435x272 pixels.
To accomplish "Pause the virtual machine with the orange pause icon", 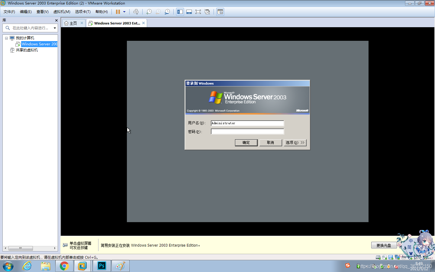I will click(x=118, y=12).
